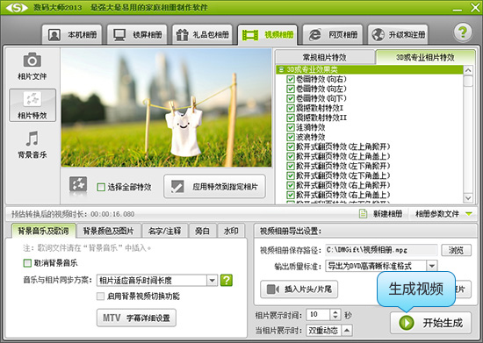Collapse the 3D或专业效果类 tree group
Image resolution: width=483 pixels, height=343 pixels.
pyautogui.click(x=281, y=69)
